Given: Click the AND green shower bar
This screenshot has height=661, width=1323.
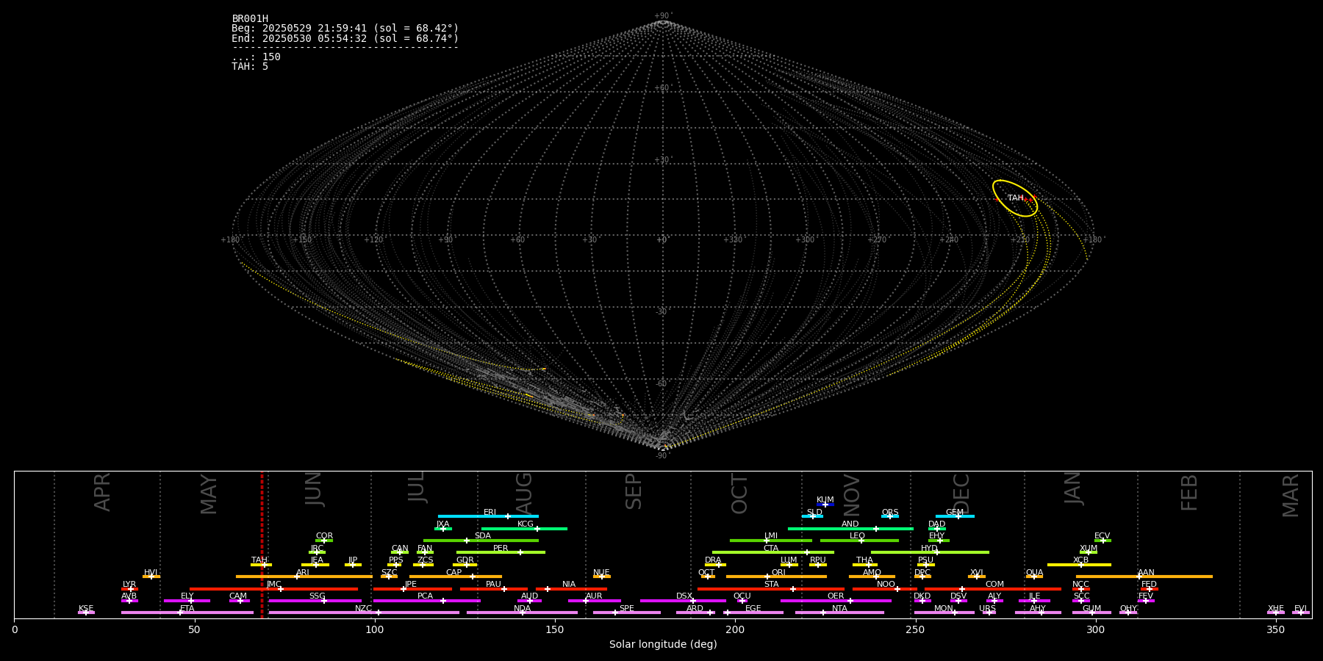Looking at the screenshot, I should click(x=850, y=529).
